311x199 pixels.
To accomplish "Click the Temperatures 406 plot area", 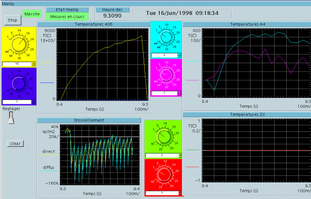I will [102, 64].
